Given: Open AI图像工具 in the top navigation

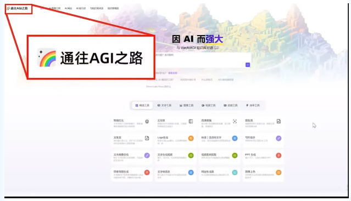Looking at the screenshot, I should pos(54,8).
